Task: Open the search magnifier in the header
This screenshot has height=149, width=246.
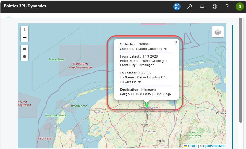Action: pyautogui.click(x=190, y=6)
